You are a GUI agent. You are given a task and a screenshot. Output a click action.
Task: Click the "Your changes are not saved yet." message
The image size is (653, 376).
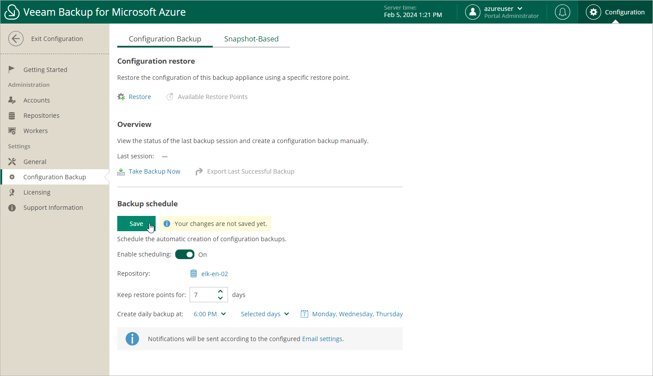[221, 224]
